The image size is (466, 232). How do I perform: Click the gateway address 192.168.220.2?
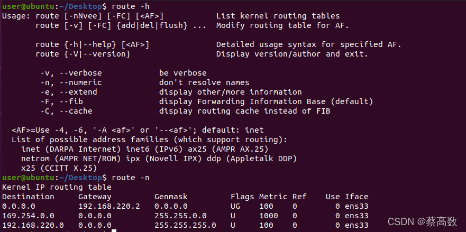coord(109,206)
